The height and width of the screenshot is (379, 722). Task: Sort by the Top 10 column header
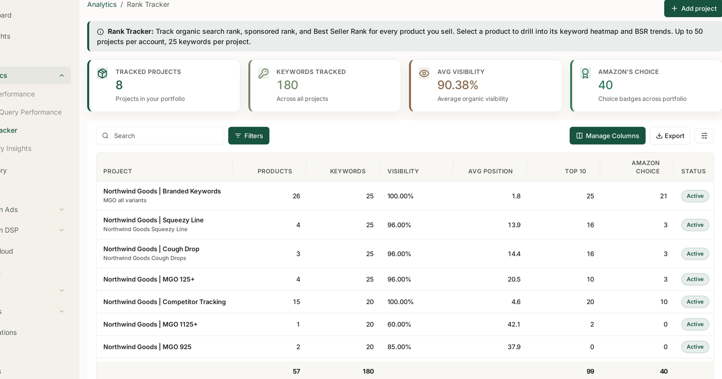pos(575,171)
